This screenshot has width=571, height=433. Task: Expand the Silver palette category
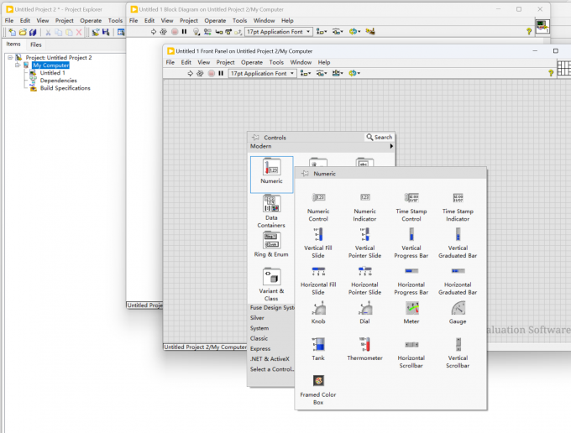(x=257, y=318)
